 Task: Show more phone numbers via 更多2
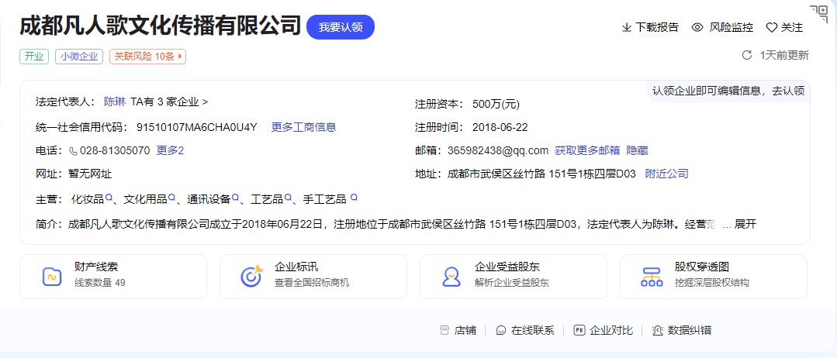170,150
